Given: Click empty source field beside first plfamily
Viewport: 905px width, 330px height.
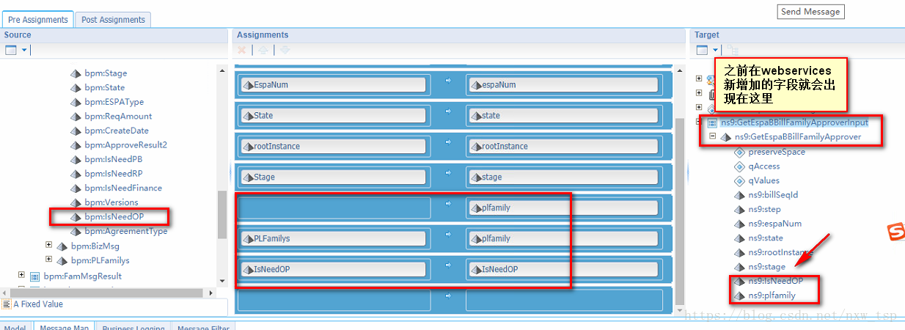Looking at the screenshot, I should [333, 208].
